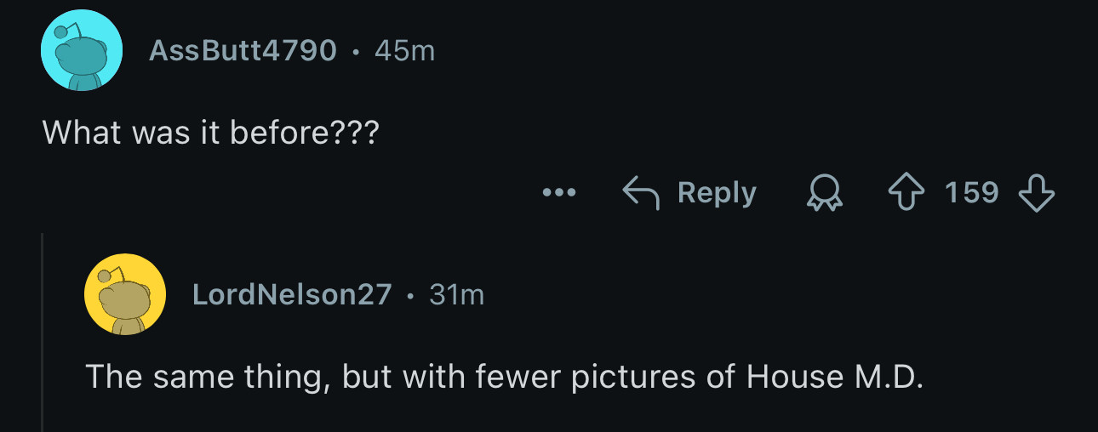
Task: Click the dot separator after LordNelson27
Action: click(410, 296)
